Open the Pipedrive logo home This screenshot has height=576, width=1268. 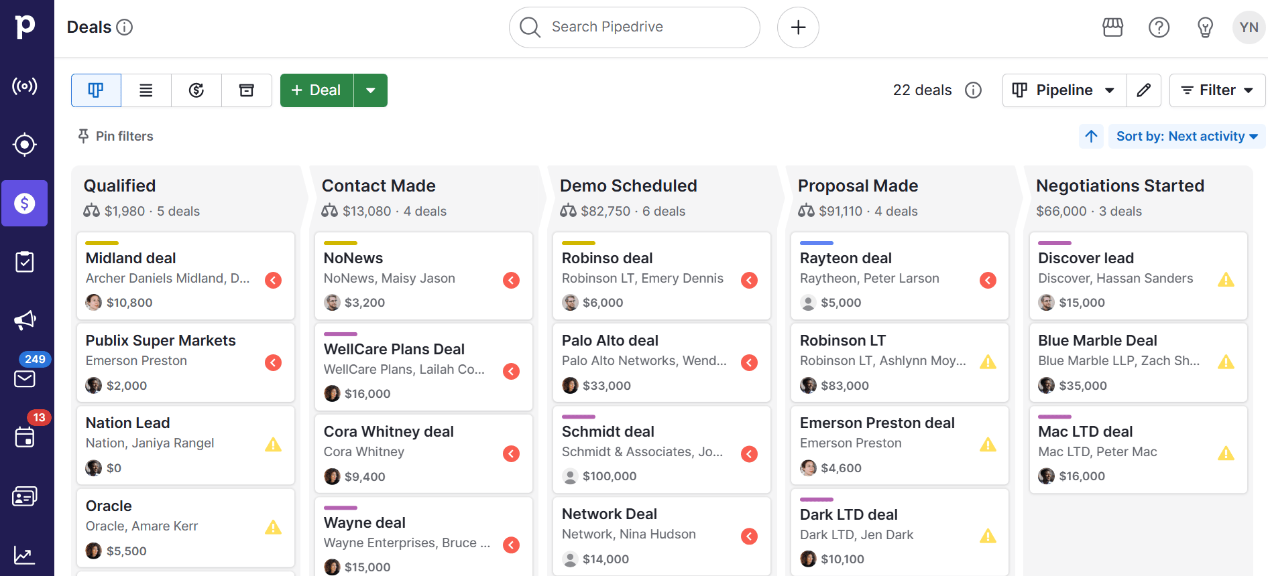[x=25, y=27]
